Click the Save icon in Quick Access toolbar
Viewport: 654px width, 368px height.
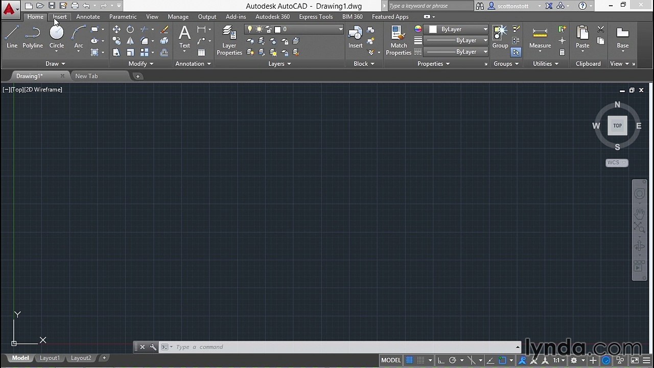52,6
